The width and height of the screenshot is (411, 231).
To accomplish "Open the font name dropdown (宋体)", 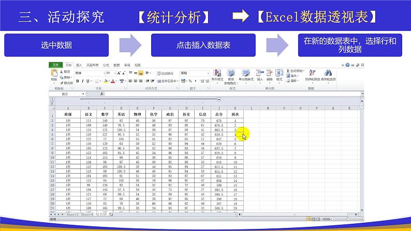I will coord(104,73).
